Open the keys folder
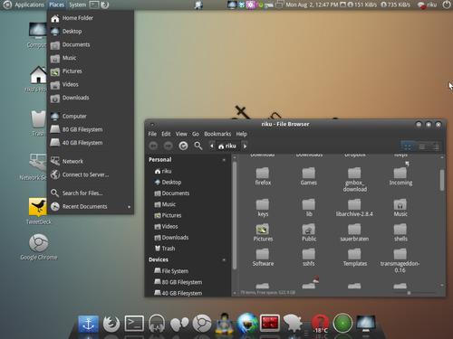Viewport: 453px width, 339px height. (x=263, y=208)
